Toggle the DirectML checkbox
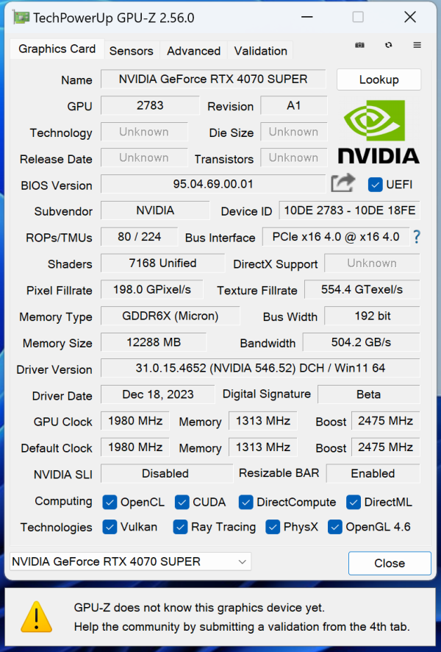Image resolution: width=441 pixels, height=652 pixels. coord(353,502)
